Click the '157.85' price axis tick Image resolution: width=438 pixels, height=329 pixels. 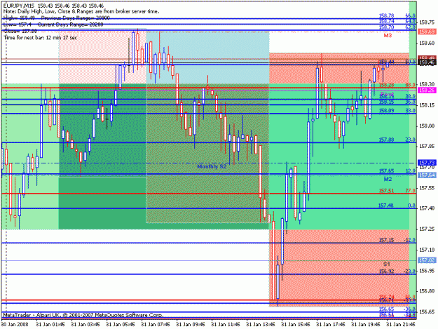pos(427,146)
